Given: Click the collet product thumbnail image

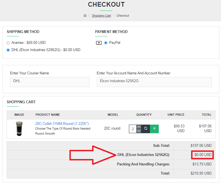Looking at the screenshot, I should click(x=19, y=129).
